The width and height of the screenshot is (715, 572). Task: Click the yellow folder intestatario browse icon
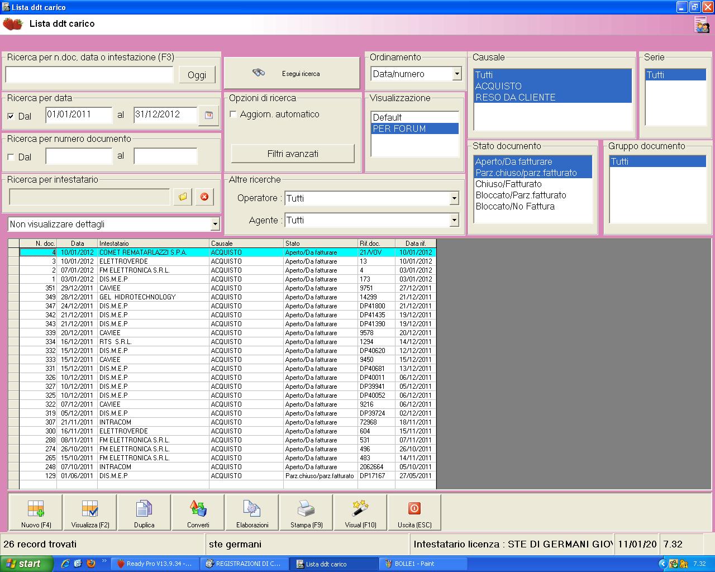(183, 197)
